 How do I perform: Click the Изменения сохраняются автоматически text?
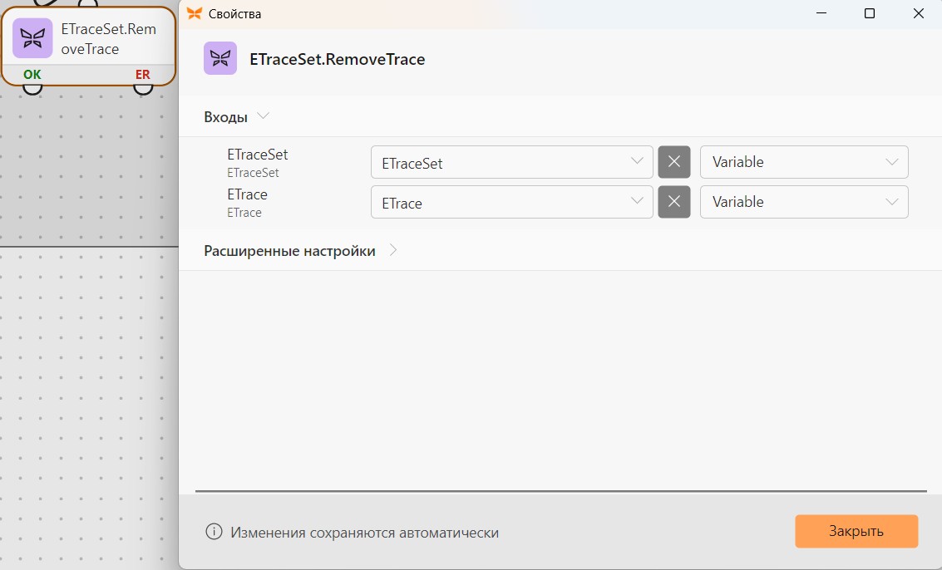coord(364,532)
